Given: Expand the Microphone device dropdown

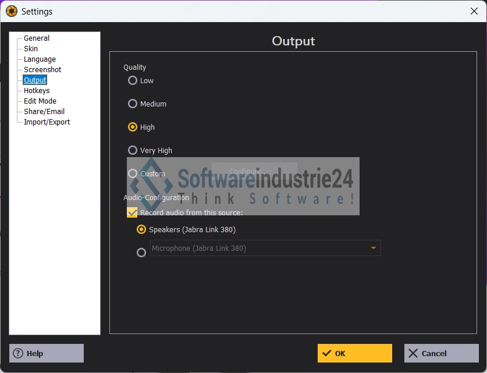Looking at the screenshot, I should [x=373, y=248].
